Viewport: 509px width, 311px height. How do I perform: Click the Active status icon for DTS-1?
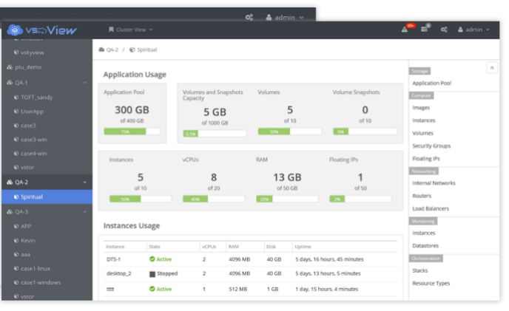coord(152,259)
